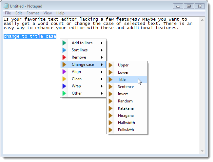
Task: Open the Clean entry
Action: tap(83, 79)
